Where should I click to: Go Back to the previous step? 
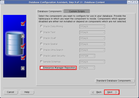click(x=97, y=92)
